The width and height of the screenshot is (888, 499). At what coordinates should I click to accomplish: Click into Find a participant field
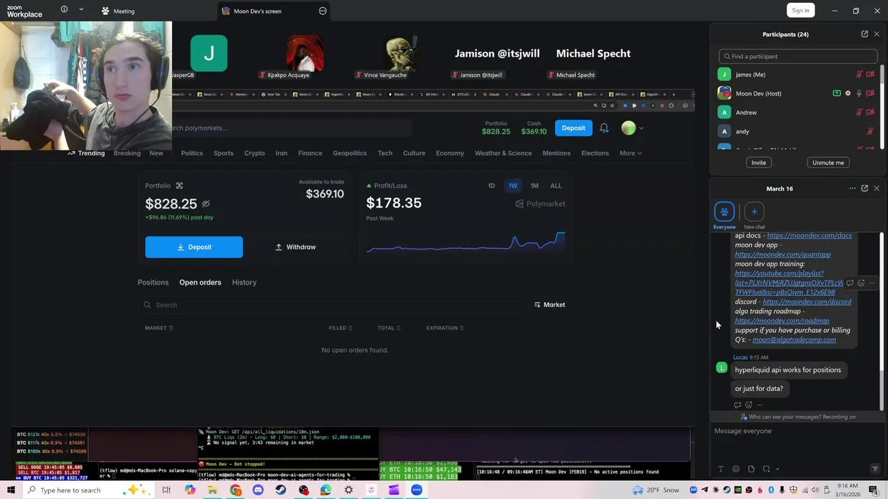click(x=798, y=56)
